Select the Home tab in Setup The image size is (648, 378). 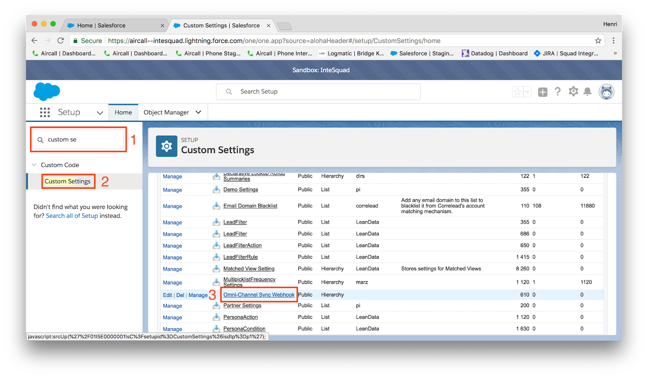pyautogui.click(x=123, y=112)
